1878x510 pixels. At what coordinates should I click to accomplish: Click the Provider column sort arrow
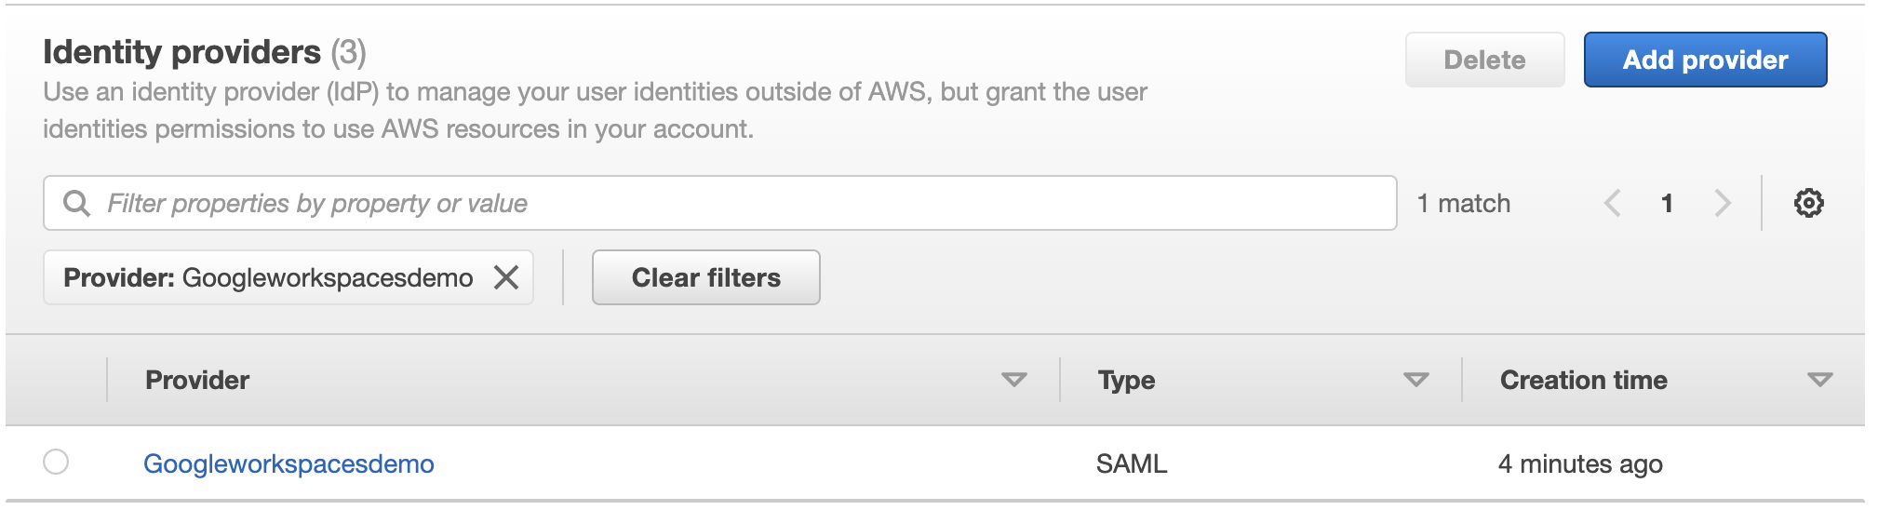[1013, 380]
